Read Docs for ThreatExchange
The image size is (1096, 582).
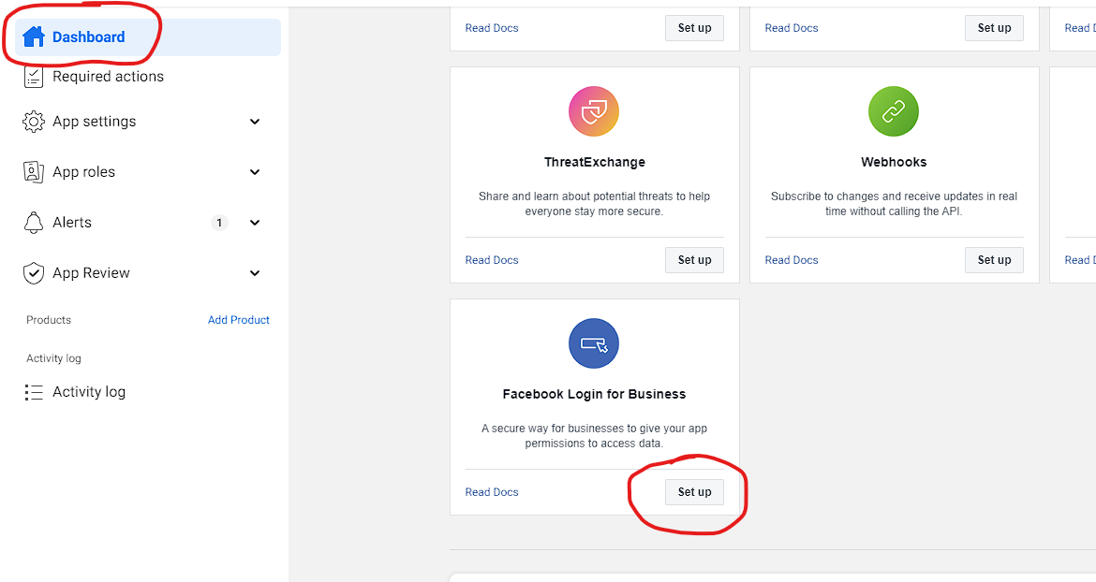tap(492, 259)
